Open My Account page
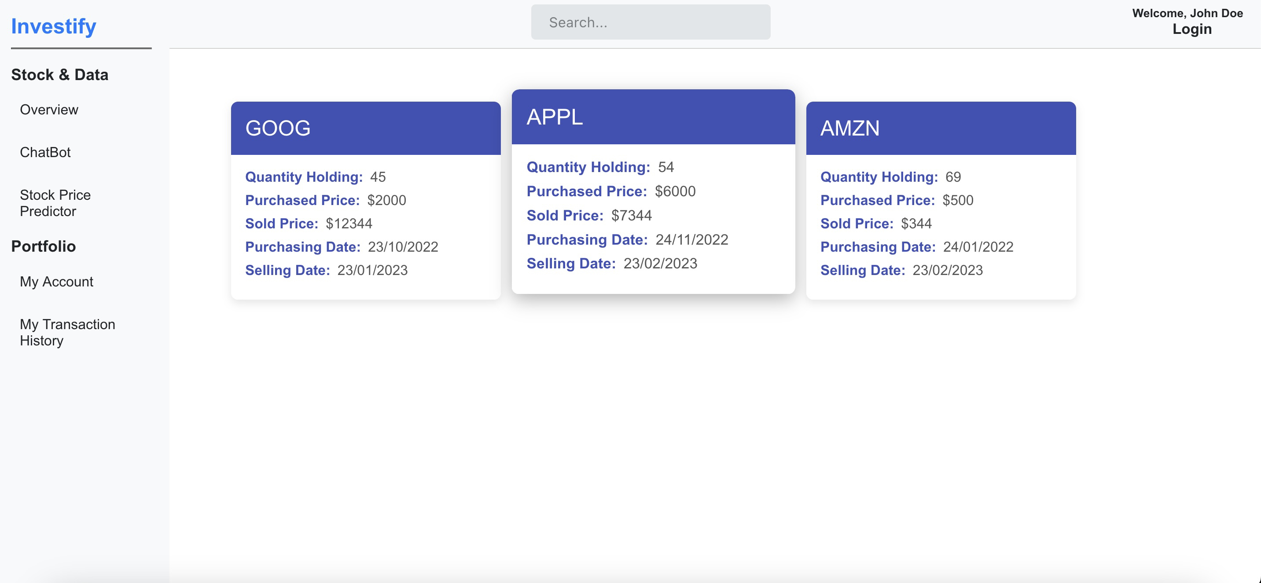 click(56, 282)
